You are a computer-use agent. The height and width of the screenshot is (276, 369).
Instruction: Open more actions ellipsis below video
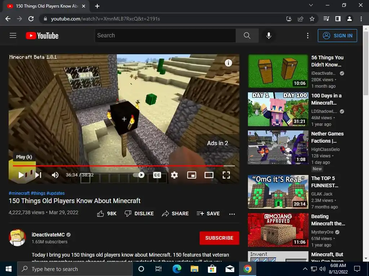(232, 214)
